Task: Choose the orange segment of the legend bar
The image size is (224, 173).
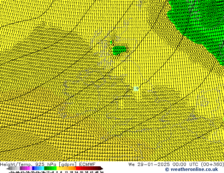Action: pyautogui.click(x=71, y=168)
